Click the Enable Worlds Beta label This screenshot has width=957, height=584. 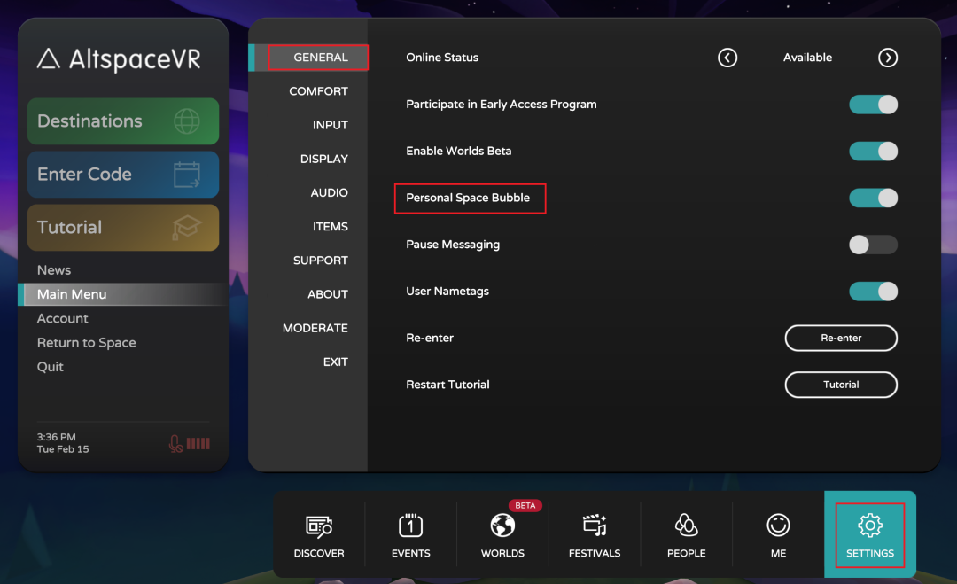tap(458, 152)
